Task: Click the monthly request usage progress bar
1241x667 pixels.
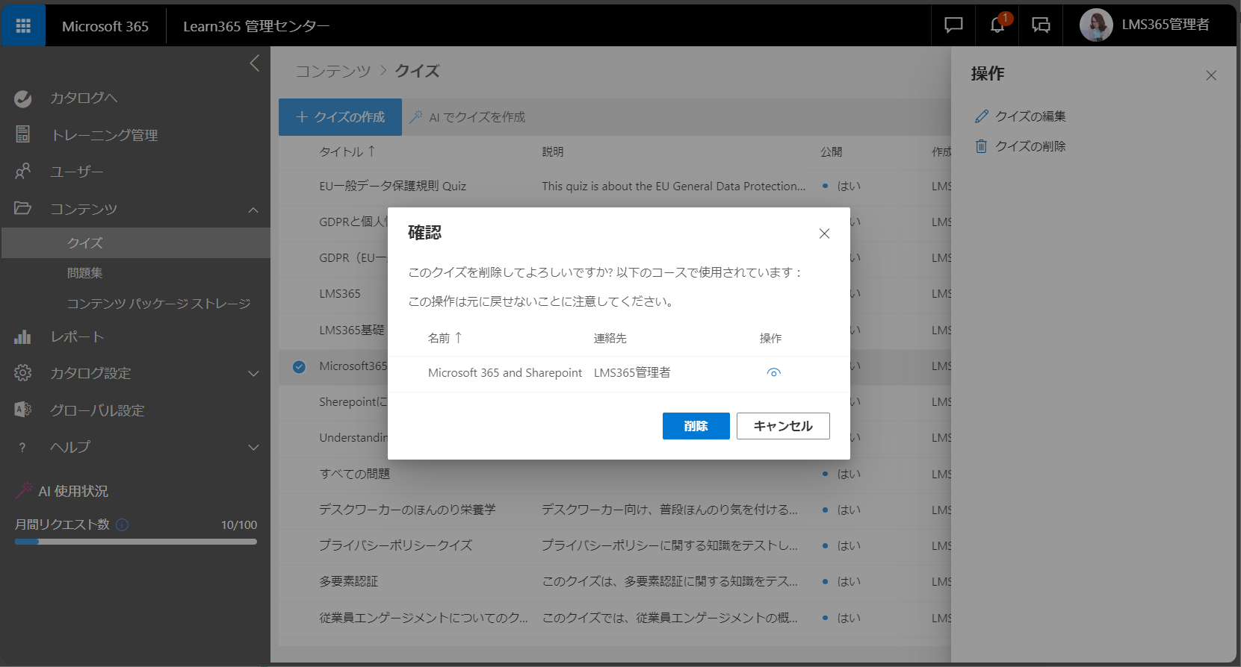Action: point(136,542)
